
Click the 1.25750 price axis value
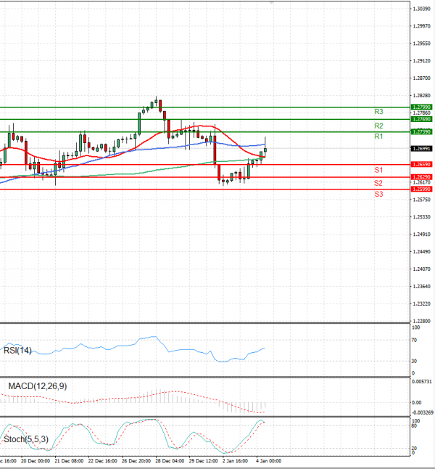(421, 200)
